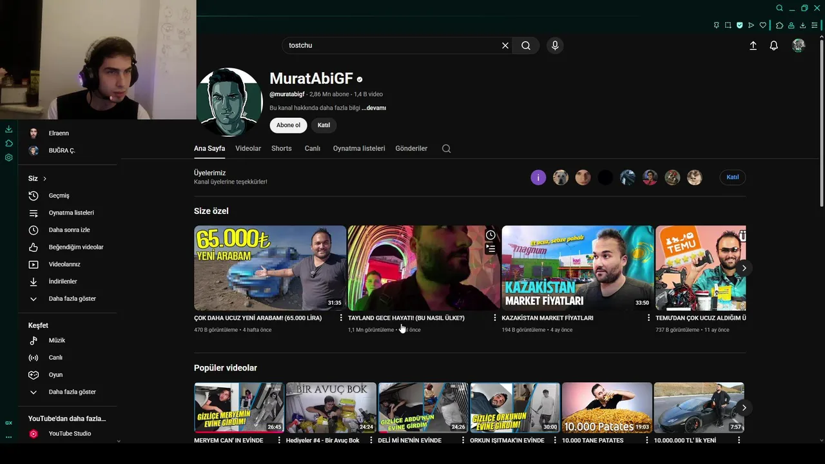Screen dimensions: 825x464
Task: Click YouTube upload arrow icon
Action: point(753,45)
